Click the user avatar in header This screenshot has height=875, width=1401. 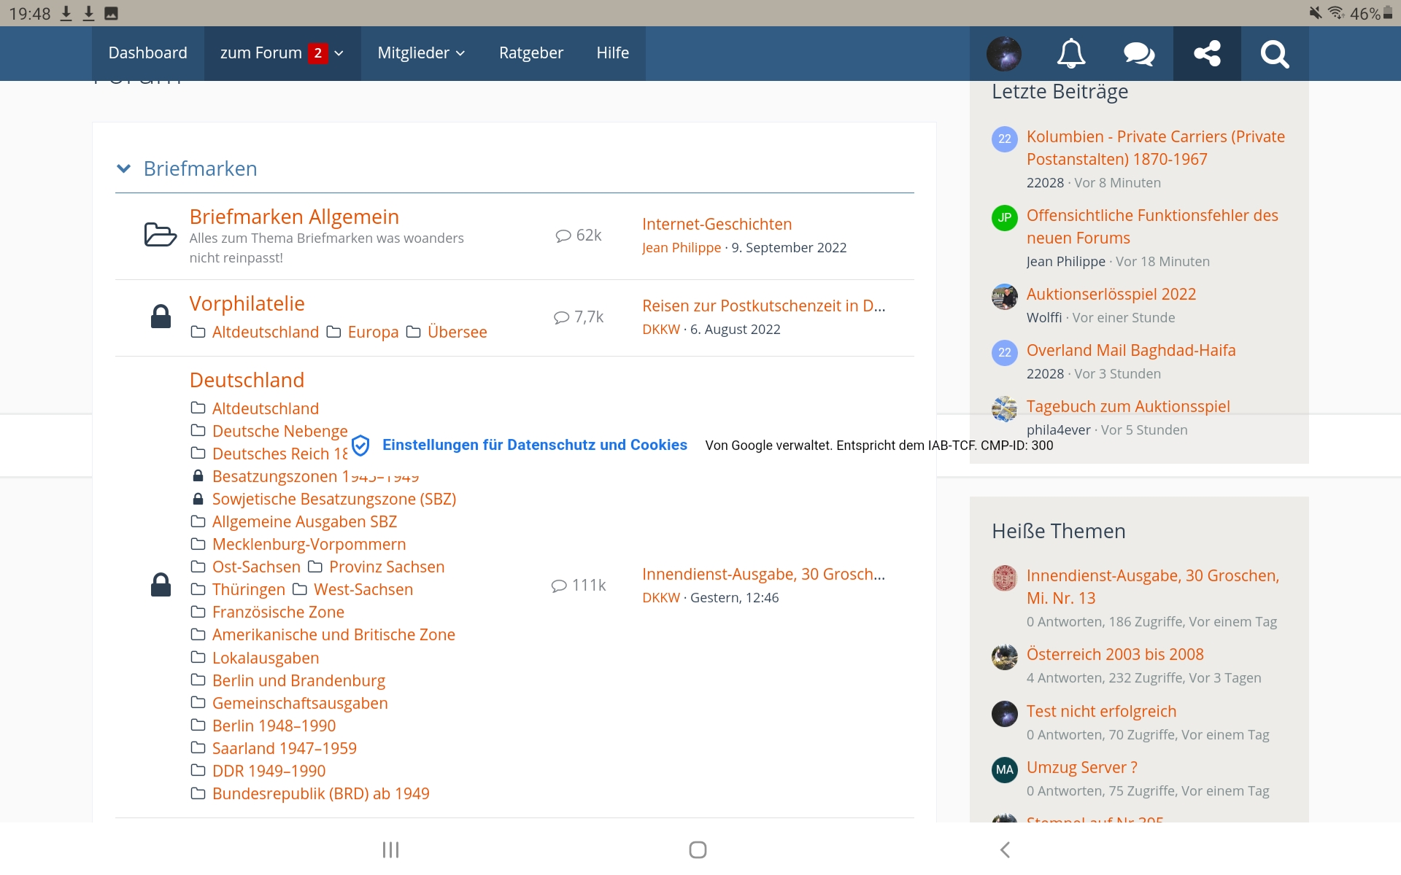pos(1003,53)
